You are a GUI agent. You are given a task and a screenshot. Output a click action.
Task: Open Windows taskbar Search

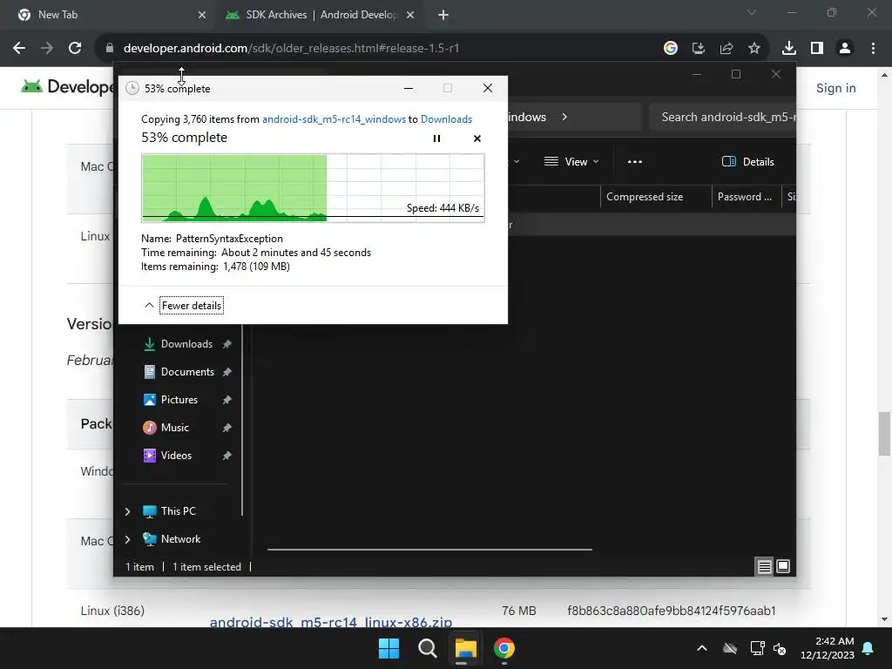pyautogui.click(x=427, y=648)
